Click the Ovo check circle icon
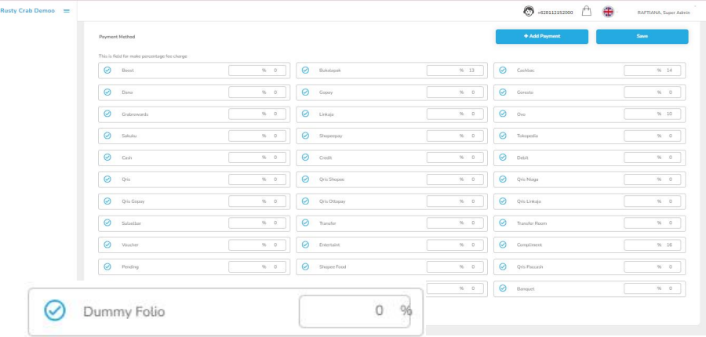 coord(503,114)
